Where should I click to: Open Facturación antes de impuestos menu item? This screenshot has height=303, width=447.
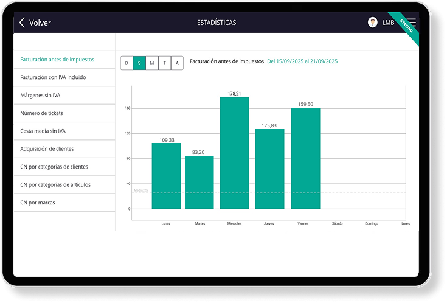pos(57,60)
